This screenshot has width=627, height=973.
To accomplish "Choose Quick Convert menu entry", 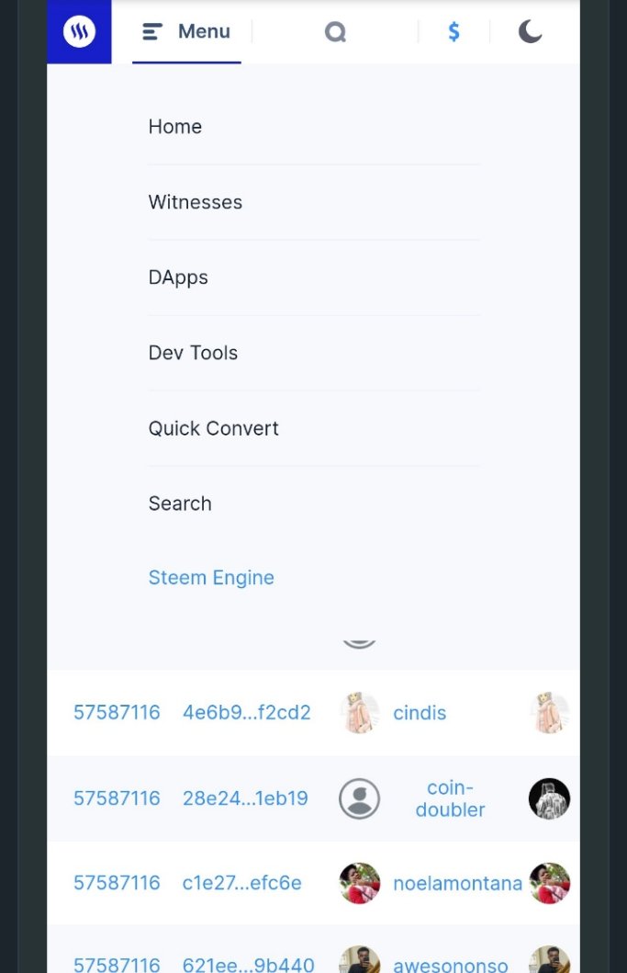I will (213, 428).
